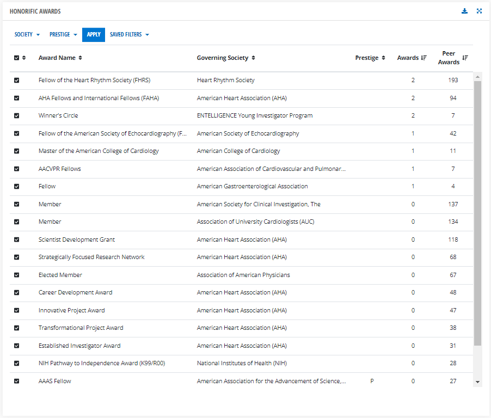Select peer awards value 137
Viewport: 491px width, 418px height.
pos(453,204)
